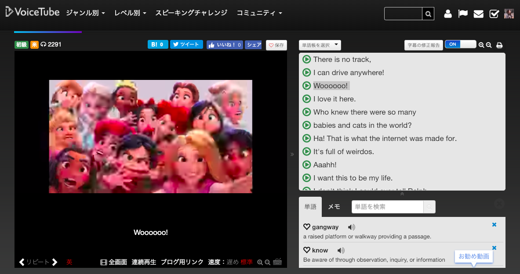Set playback speed to 標準
Image resolution: width=520 pixels, height=274 pixels.
[247, 262]
